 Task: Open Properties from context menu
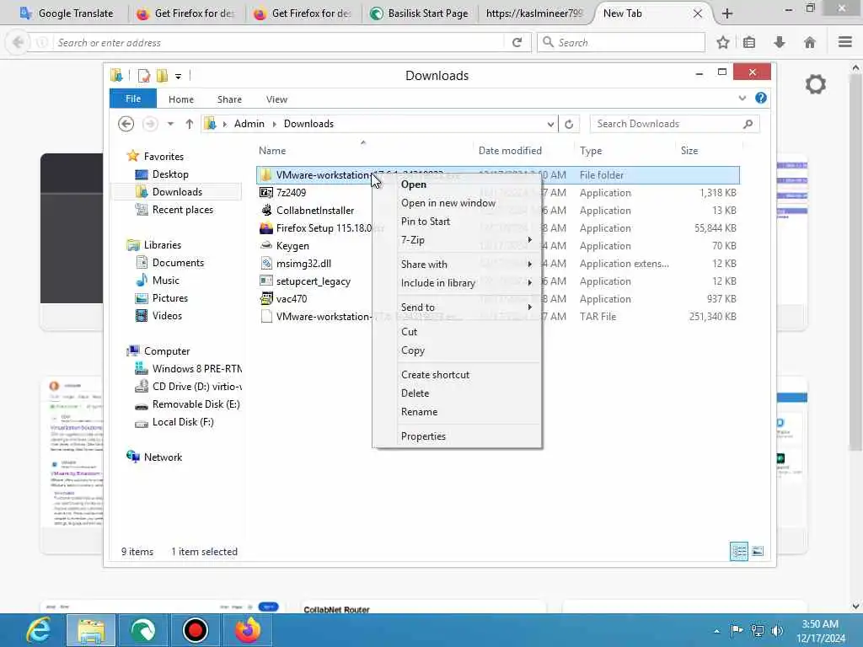click(457, 436)
